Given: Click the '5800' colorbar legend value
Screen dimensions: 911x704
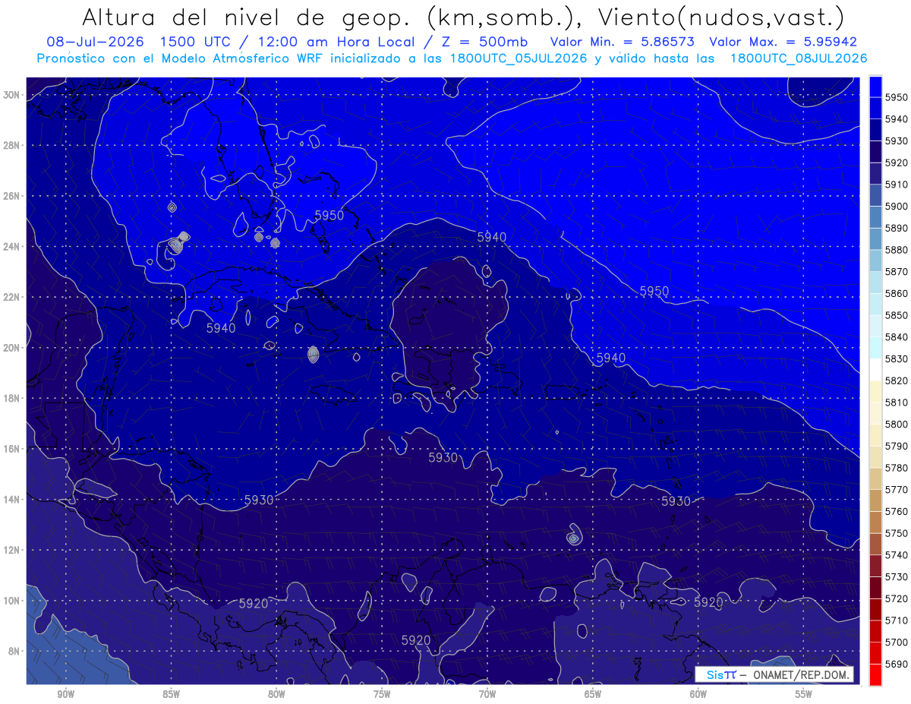Looking at the screenshot, I should point(897,424).
